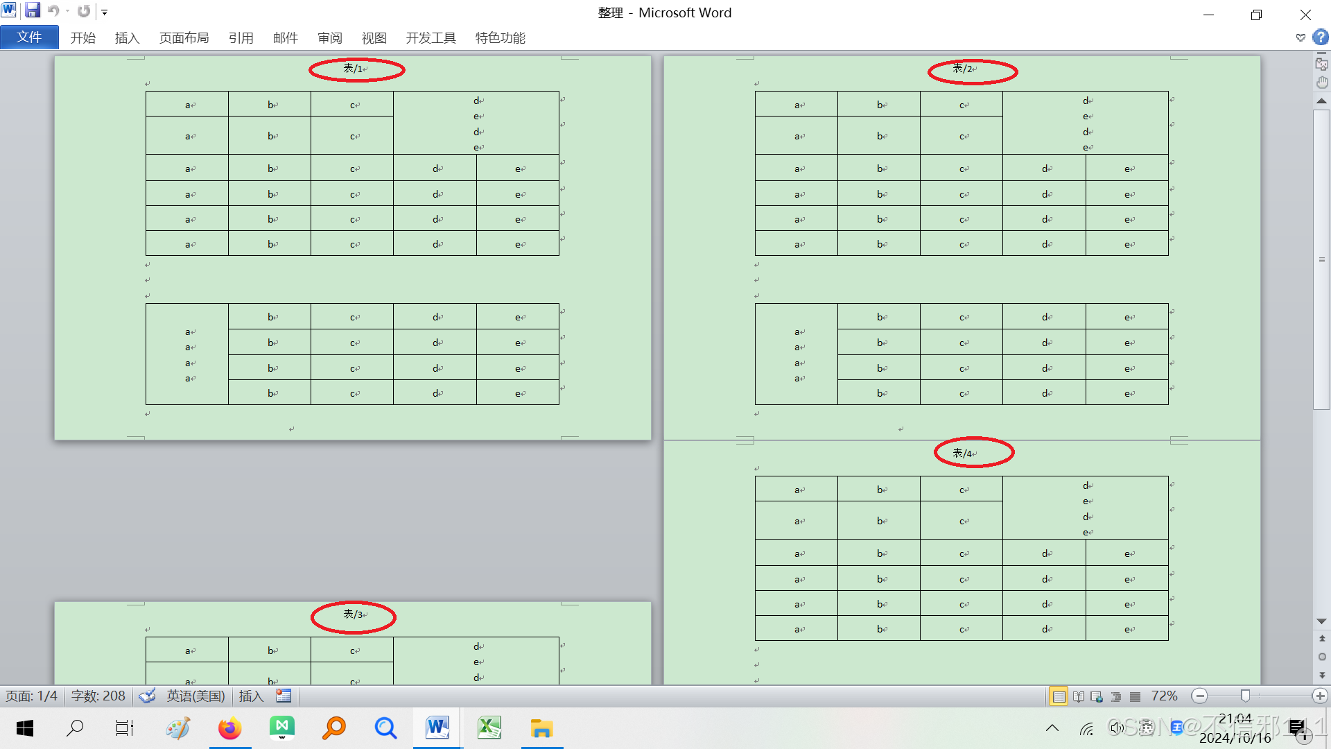Open the Word Help question mark icon

[1321, 37]
